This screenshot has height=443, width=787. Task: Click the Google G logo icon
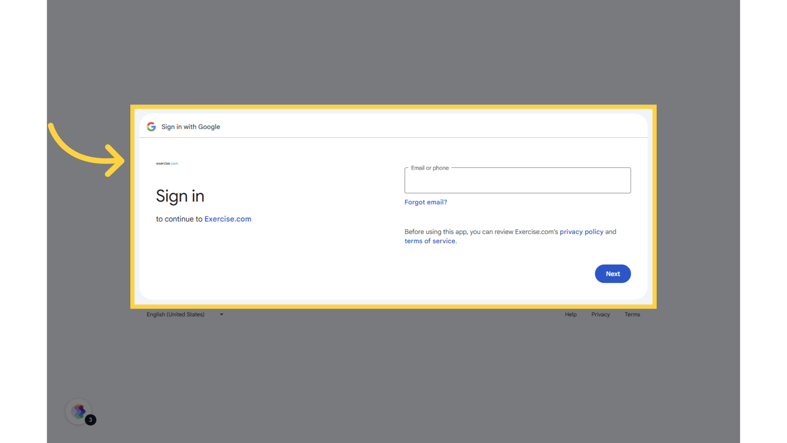click(151, 127)
